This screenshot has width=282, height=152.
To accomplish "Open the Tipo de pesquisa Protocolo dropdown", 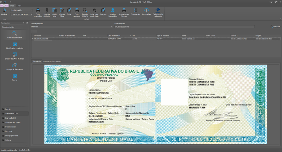I will coord(112,27).
